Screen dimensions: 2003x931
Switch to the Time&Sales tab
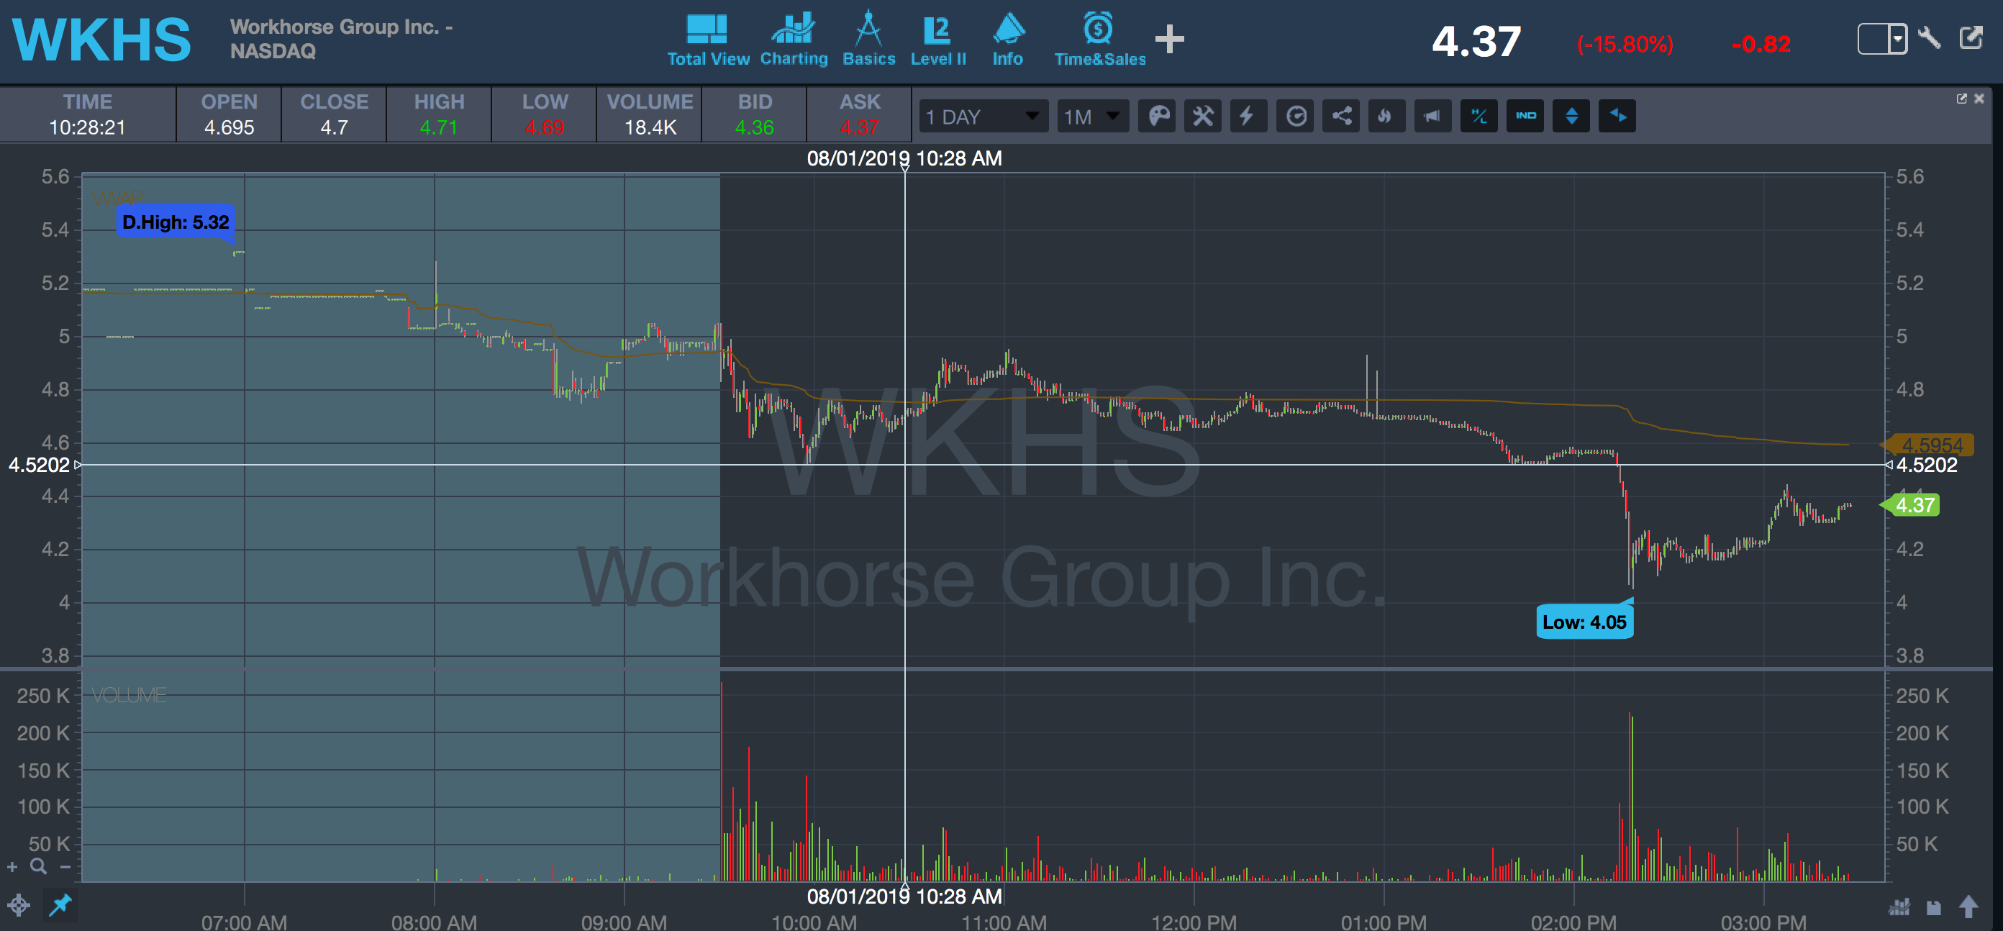point(1099,40)
